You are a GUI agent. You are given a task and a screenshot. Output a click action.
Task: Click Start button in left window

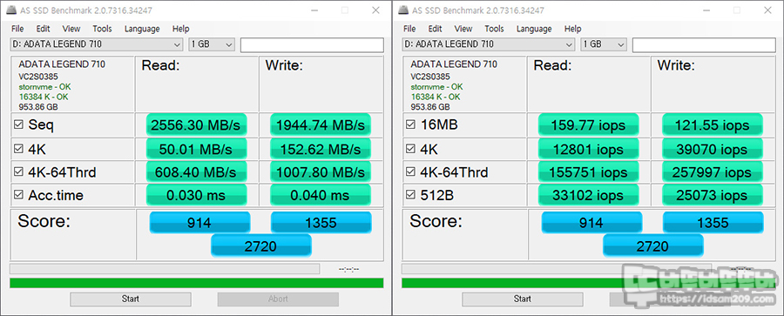131,299
